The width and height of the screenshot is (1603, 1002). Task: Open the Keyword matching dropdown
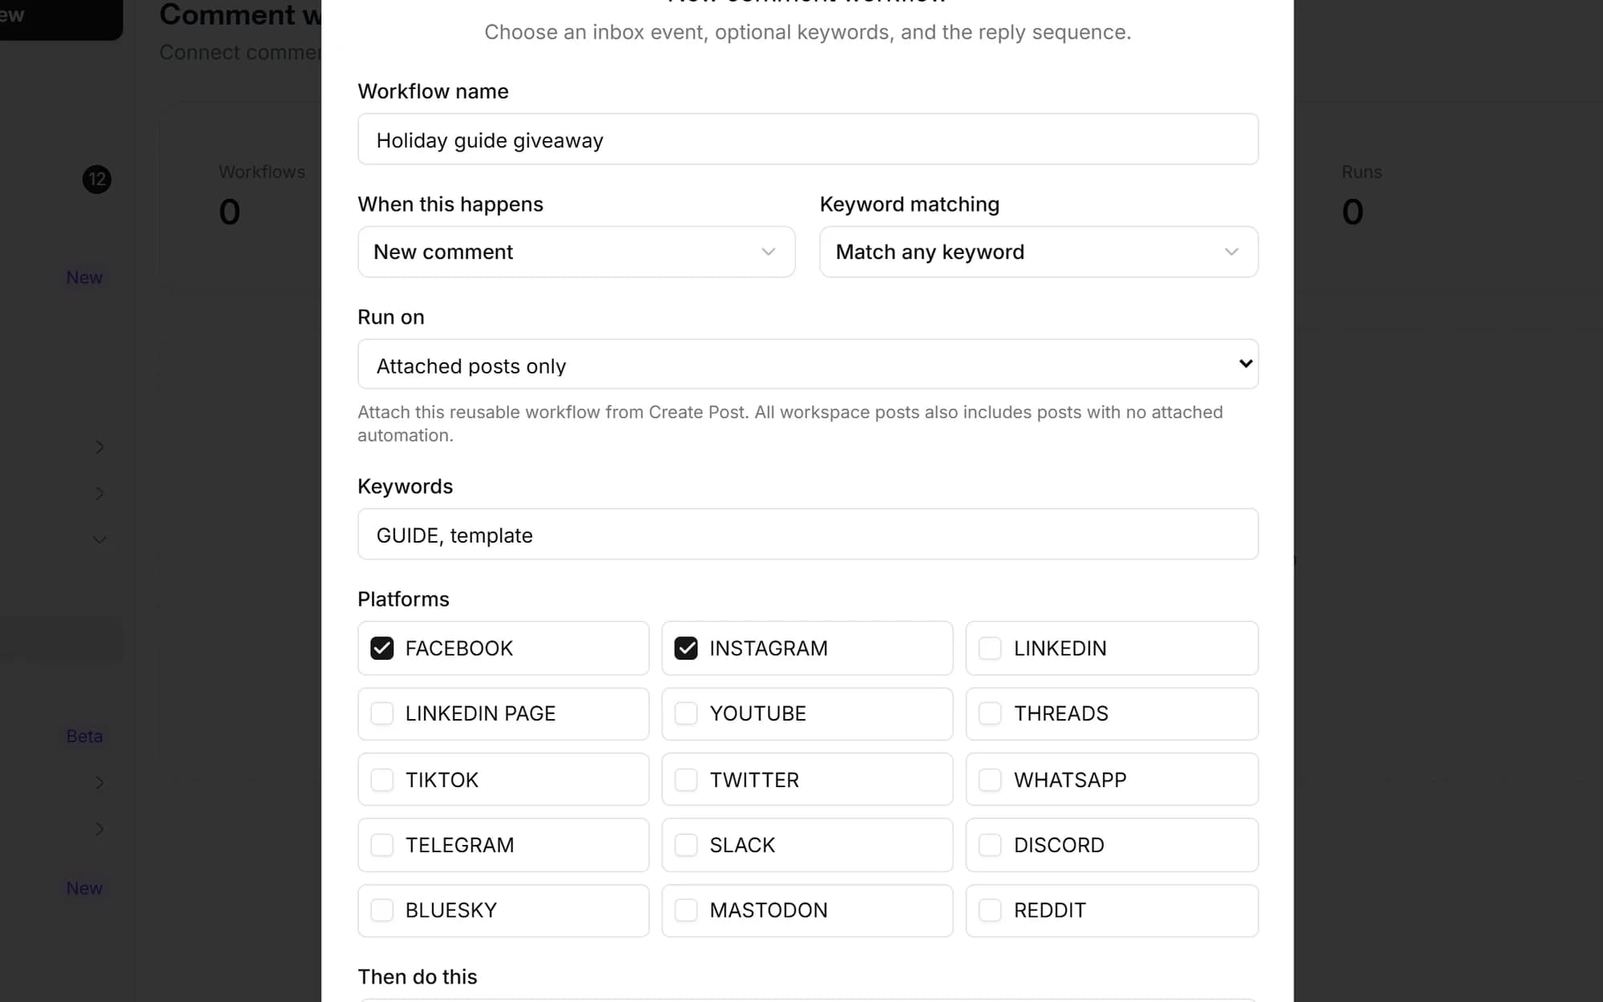pyautogui.click(x=1039, y=252)
